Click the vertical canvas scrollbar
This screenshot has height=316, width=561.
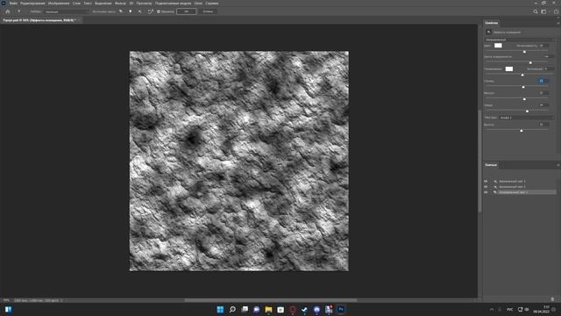pyautogui.click(x=479, y=162)
